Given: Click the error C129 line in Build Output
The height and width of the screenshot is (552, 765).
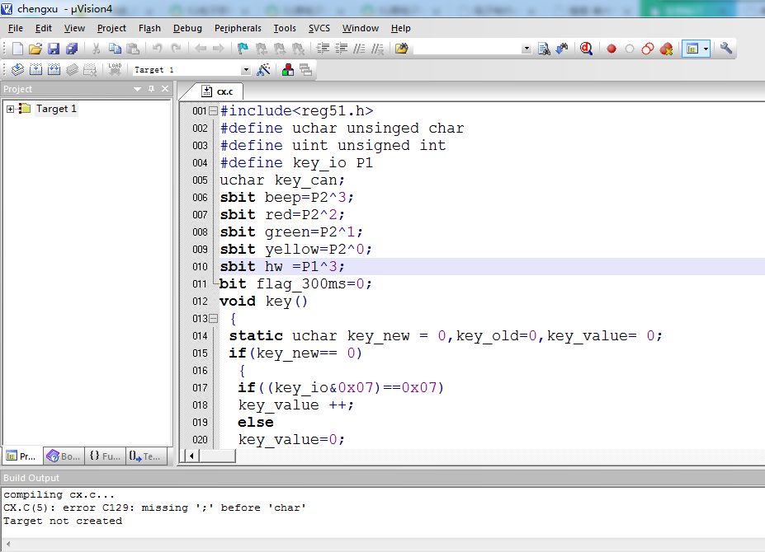Looking at the screenshot, I should pyautogui.click(x=154, y=508).
